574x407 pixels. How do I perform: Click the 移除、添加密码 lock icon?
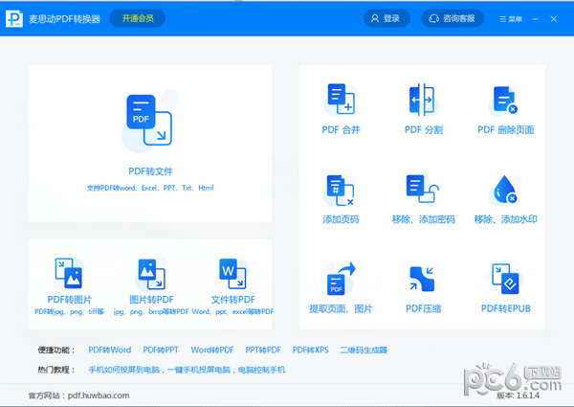point(423,189)
